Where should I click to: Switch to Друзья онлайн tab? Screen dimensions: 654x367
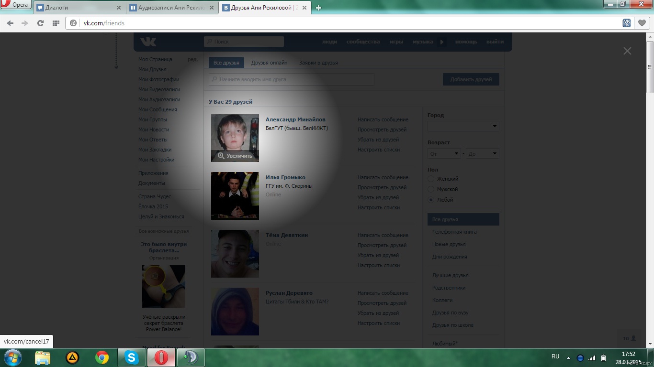(269, 63)
